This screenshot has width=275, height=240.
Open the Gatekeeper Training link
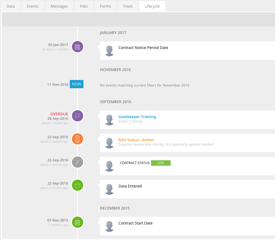tap(137, 117)
